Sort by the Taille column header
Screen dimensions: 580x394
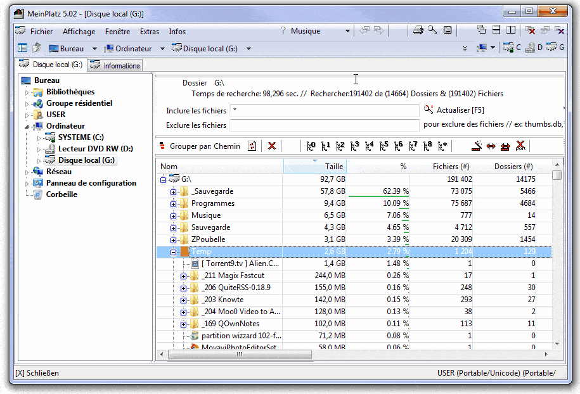click(314, 167)
